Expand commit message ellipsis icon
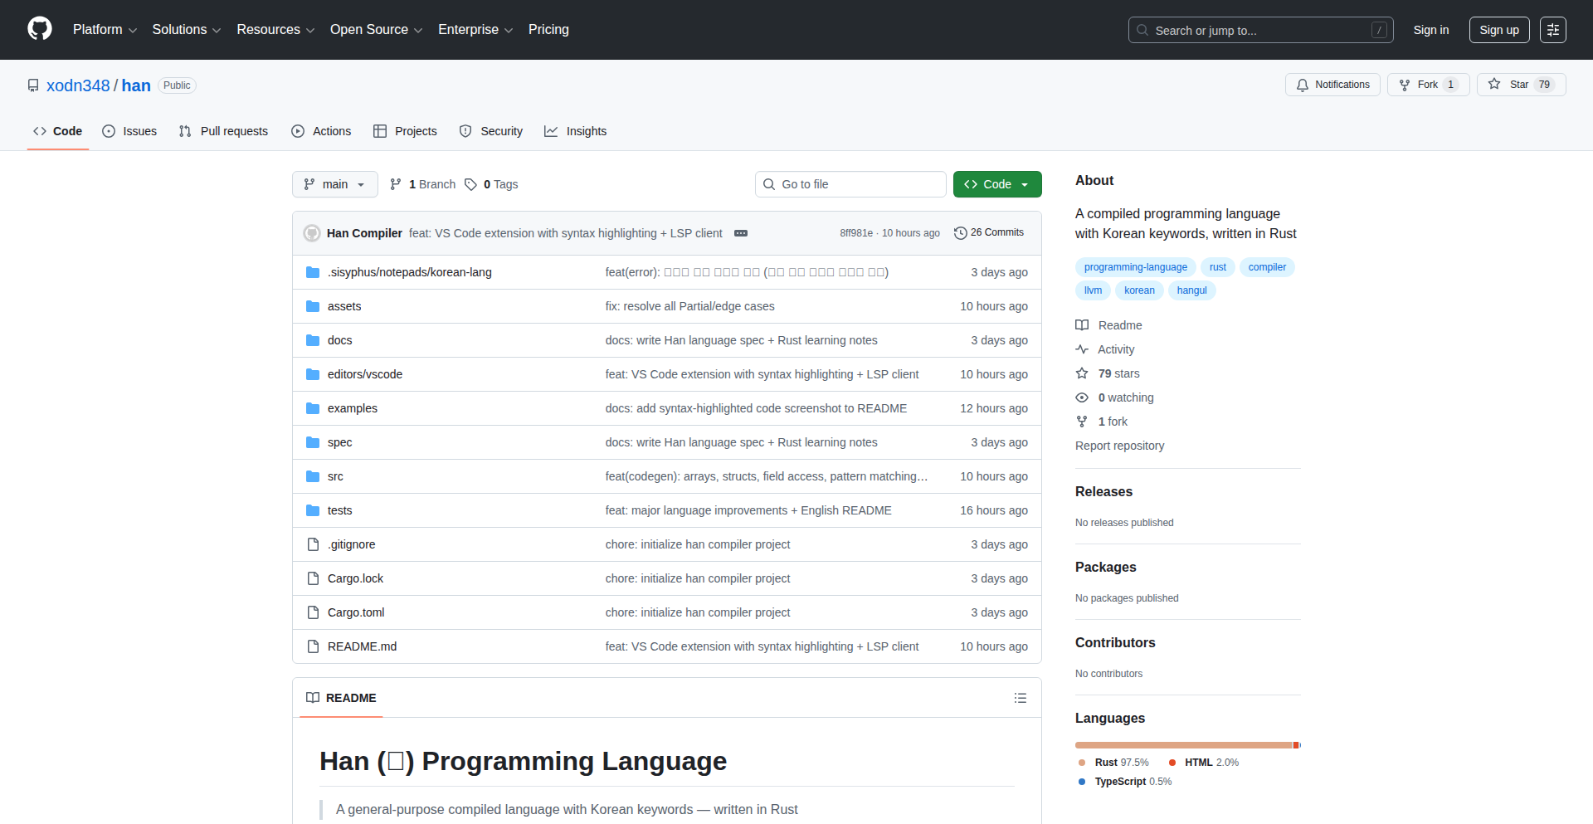Screen dimensions: 1593x824 [741, 233]
